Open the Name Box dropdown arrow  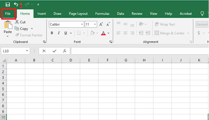pyautogui.click(x=27, y=51)
